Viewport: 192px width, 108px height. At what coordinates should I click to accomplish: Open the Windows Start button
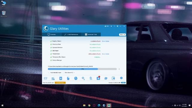[x=2, y=105]
